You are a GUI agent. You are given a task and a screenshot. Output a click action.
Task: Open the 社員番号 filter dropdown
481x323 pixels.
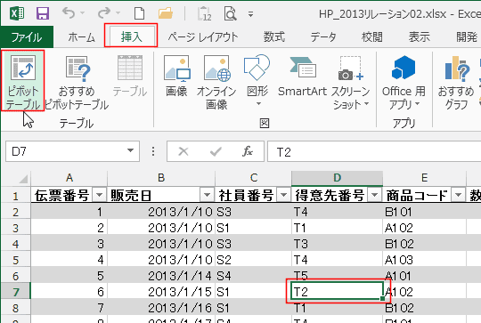coord(283,195)
